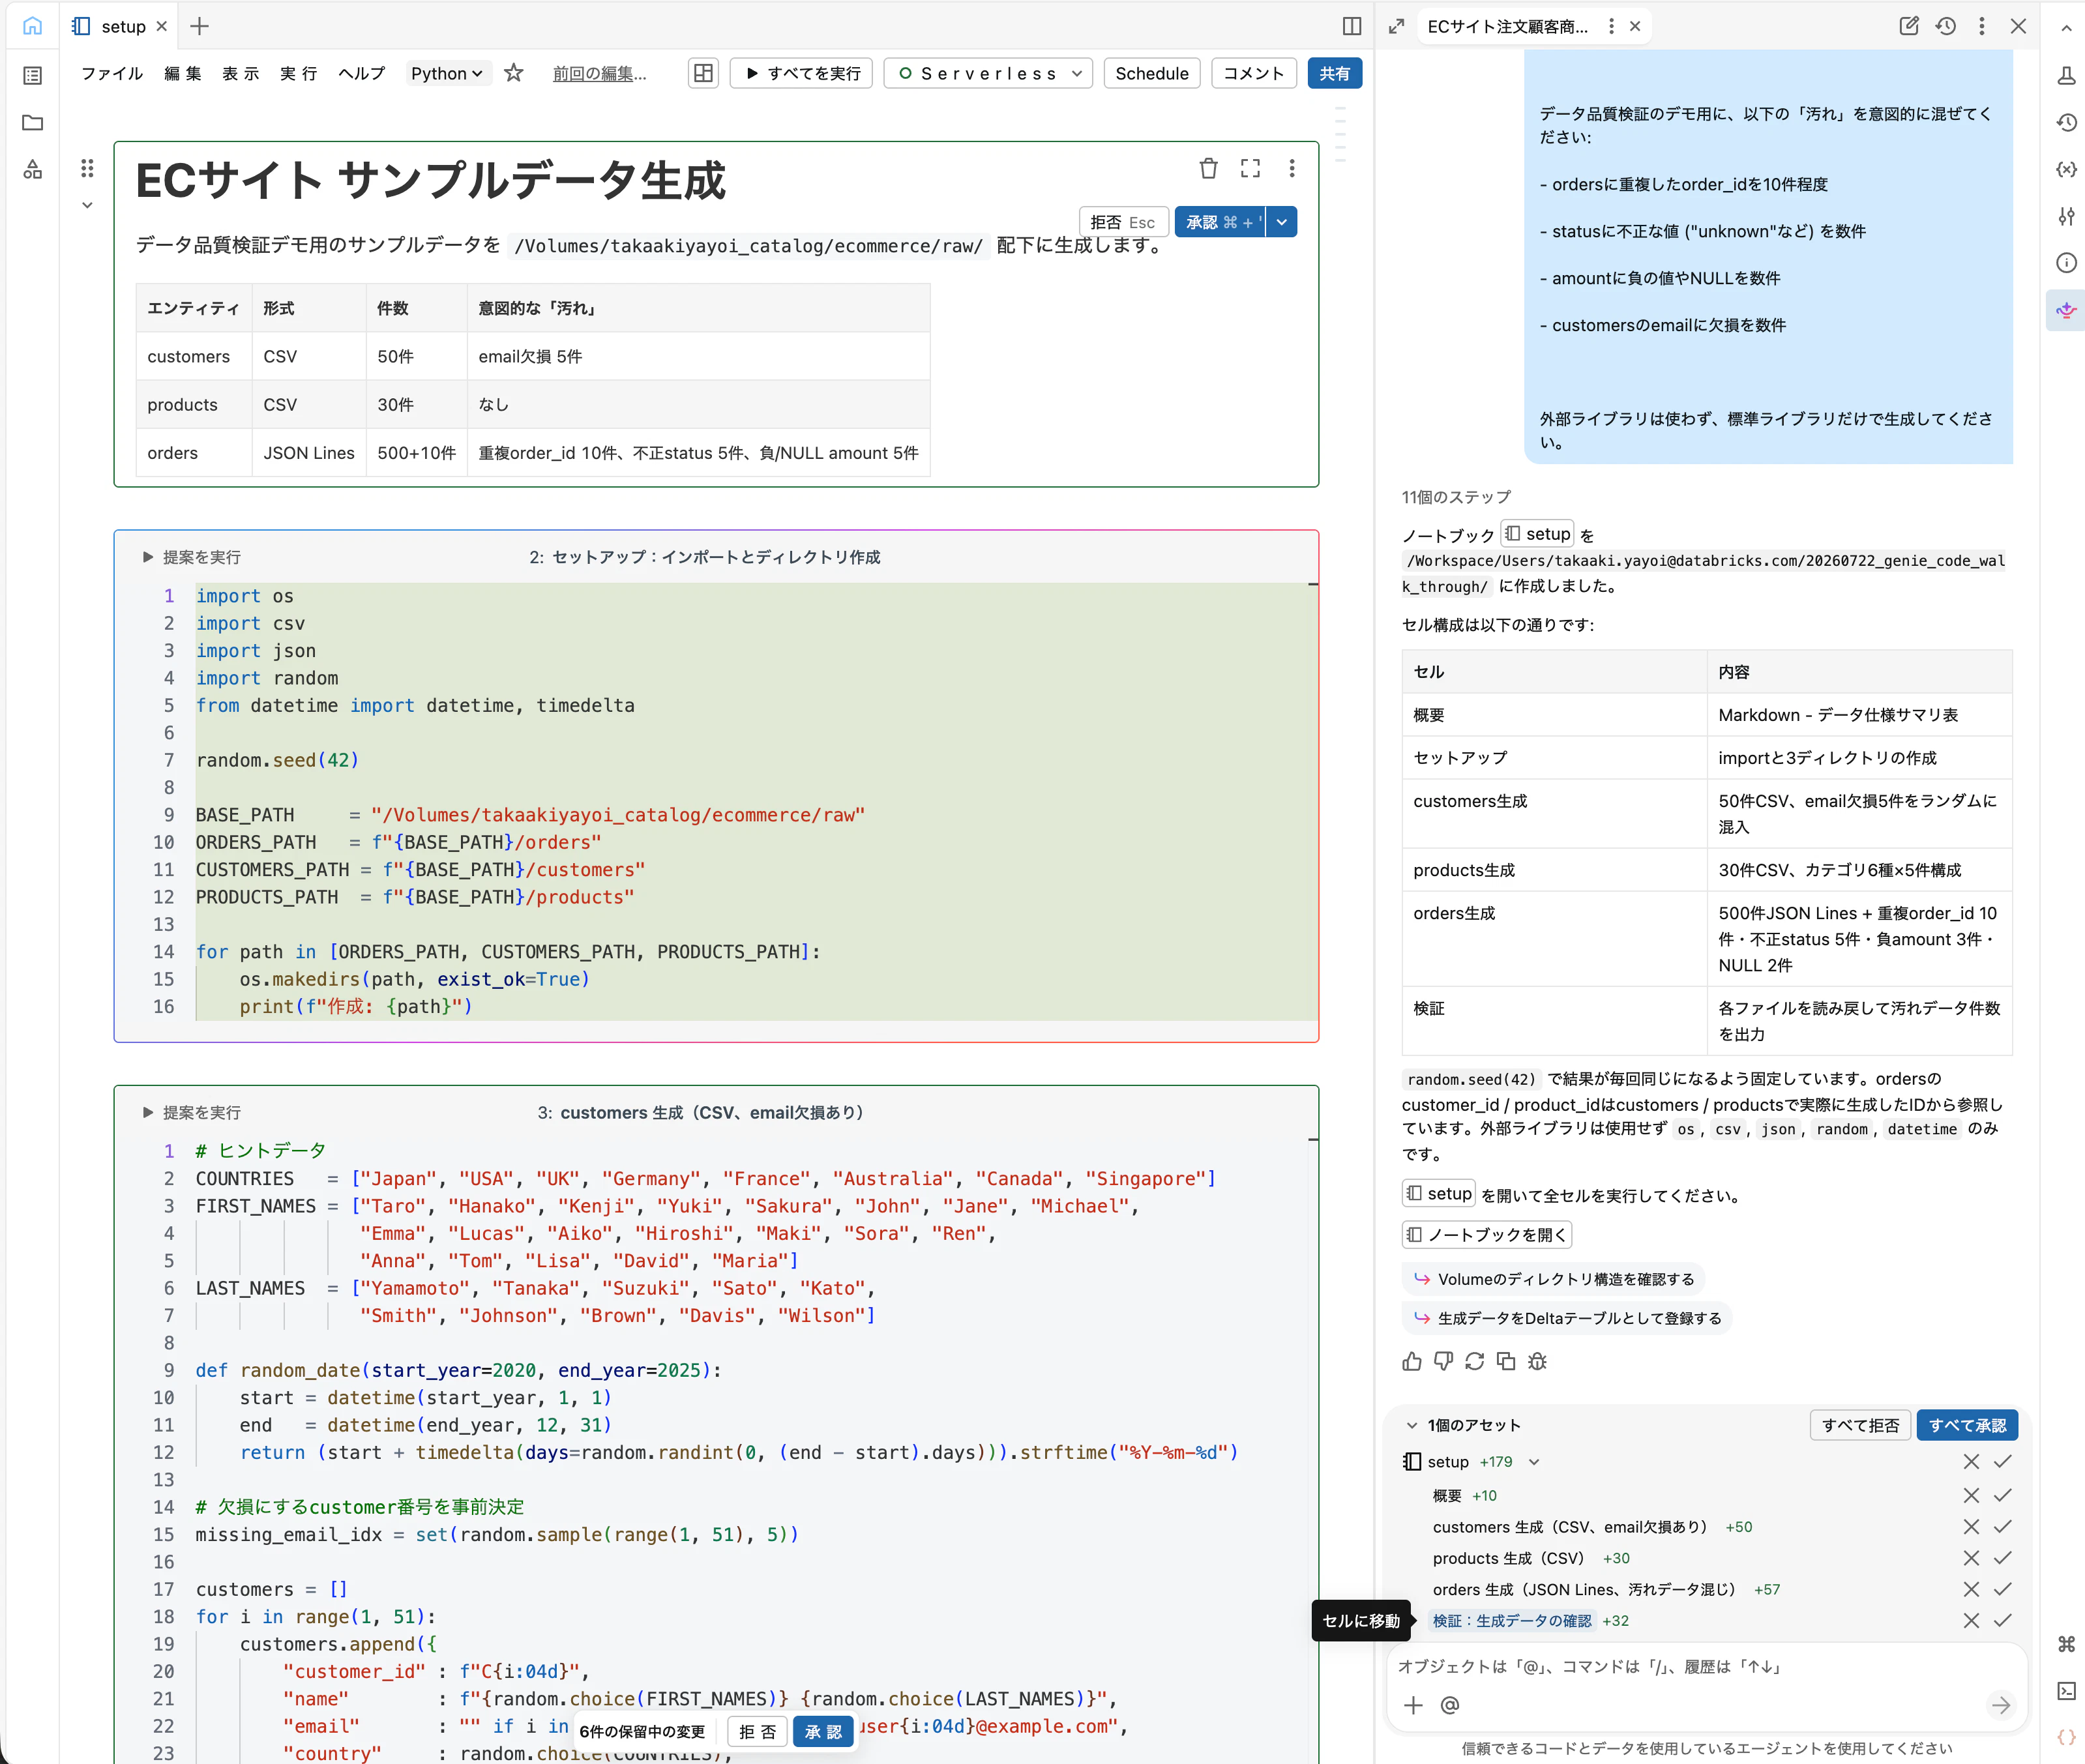This screenshot has height=1764, width=2085.
Task: Open the catalog shapes icon in left sidebar
Action: pyautogui.click(x=33, y=169)
